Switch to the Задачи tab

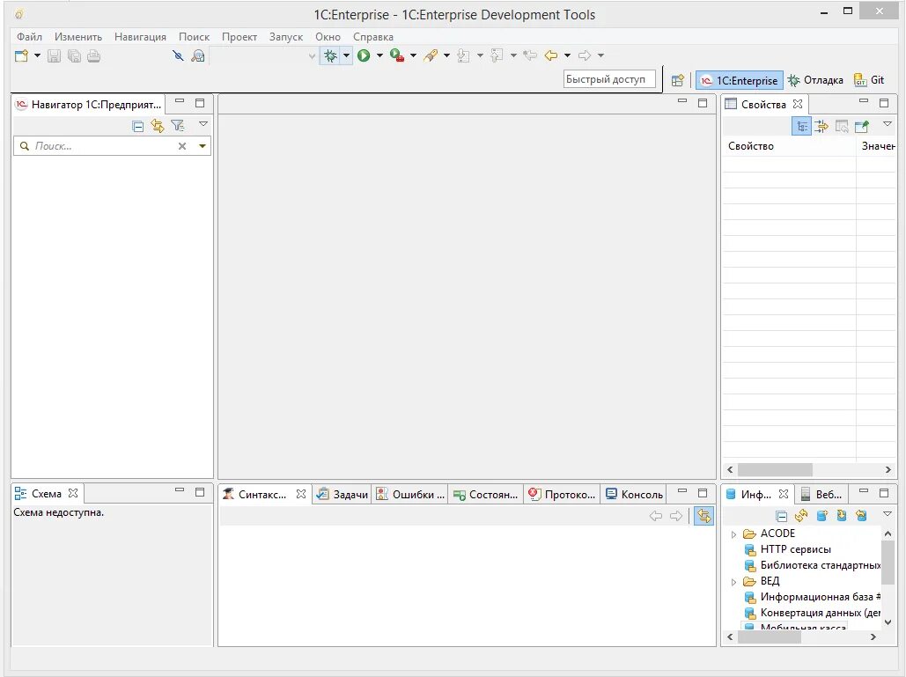tap(343, 495)
